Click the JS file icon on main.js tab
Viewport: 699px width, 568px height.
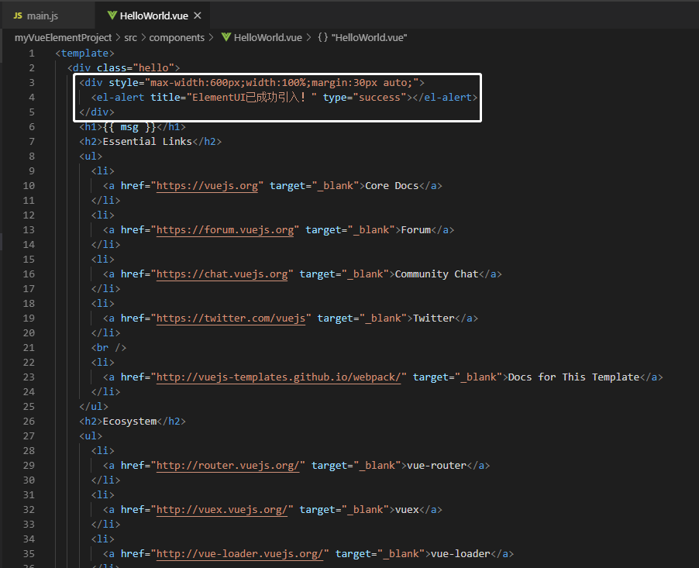click(x=18, y=15)
